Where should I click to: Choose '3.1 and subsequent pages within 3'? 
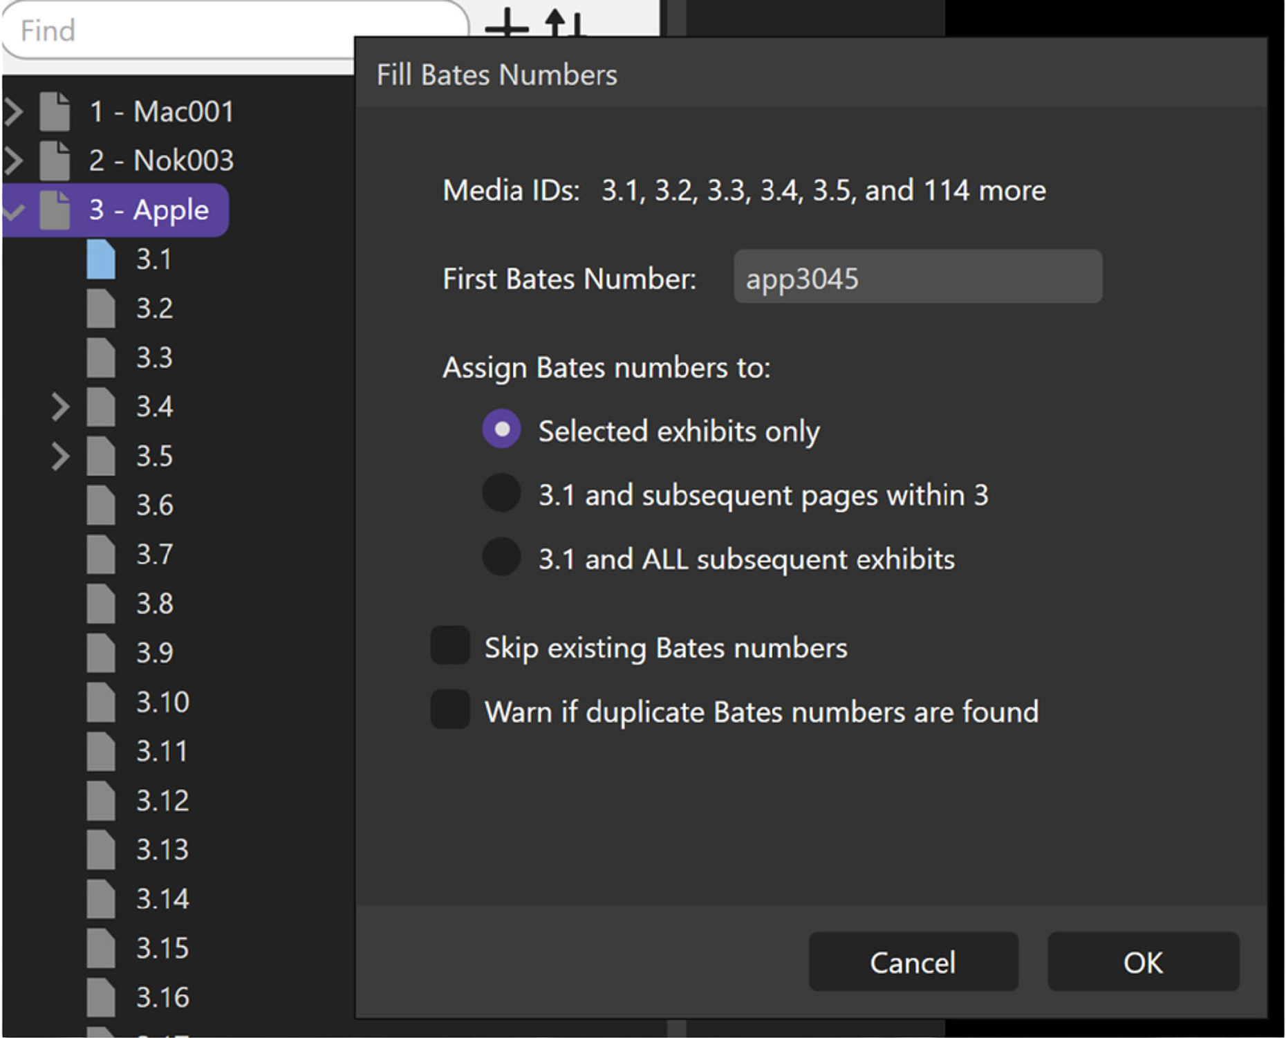pos(501,494)
